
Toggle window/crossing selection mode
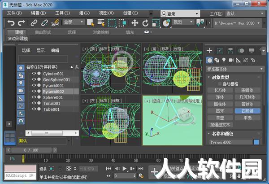click(x=122, y=23)
